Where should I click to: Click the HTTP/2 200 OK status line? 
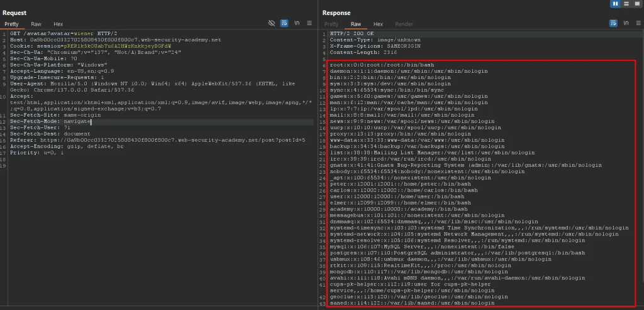352,33
